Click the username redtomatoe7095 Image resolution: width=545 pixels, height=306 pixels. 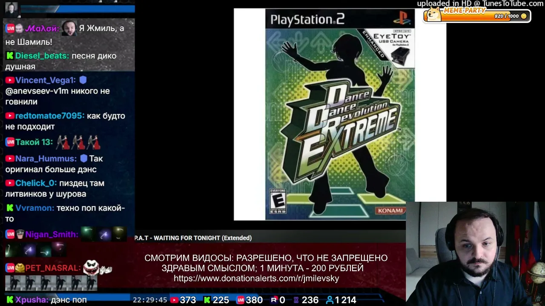click(49, 116)
